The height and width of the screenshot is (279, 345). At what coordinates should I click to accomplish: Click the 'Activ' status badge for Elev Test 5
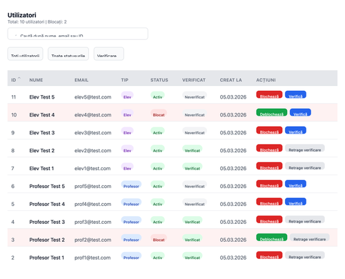pyautogui.click(x=157, y=96)
